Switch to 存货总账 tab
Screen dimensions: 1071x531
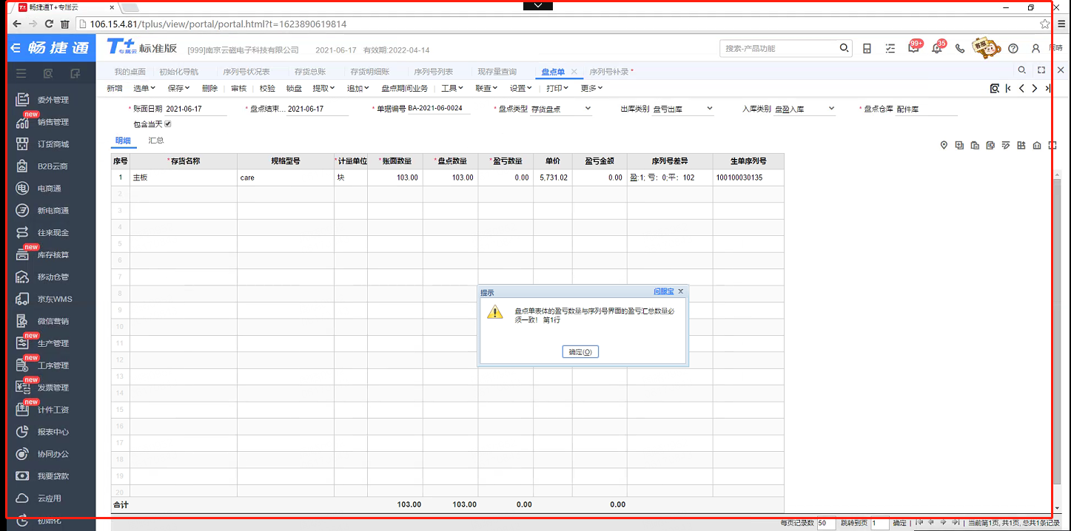(310, 72)
